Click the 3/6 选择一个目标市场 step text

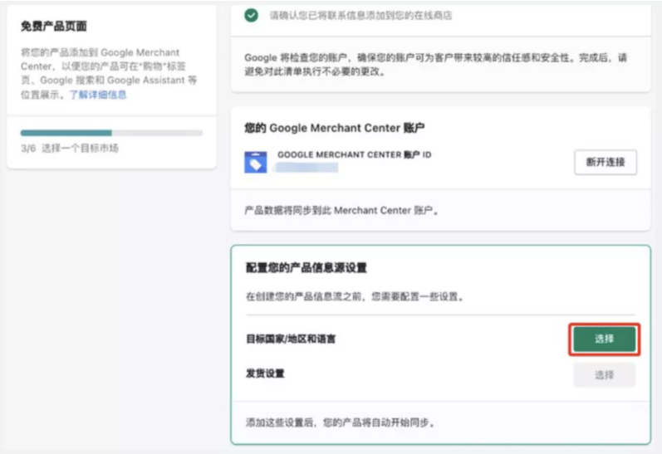coord(70,148)
